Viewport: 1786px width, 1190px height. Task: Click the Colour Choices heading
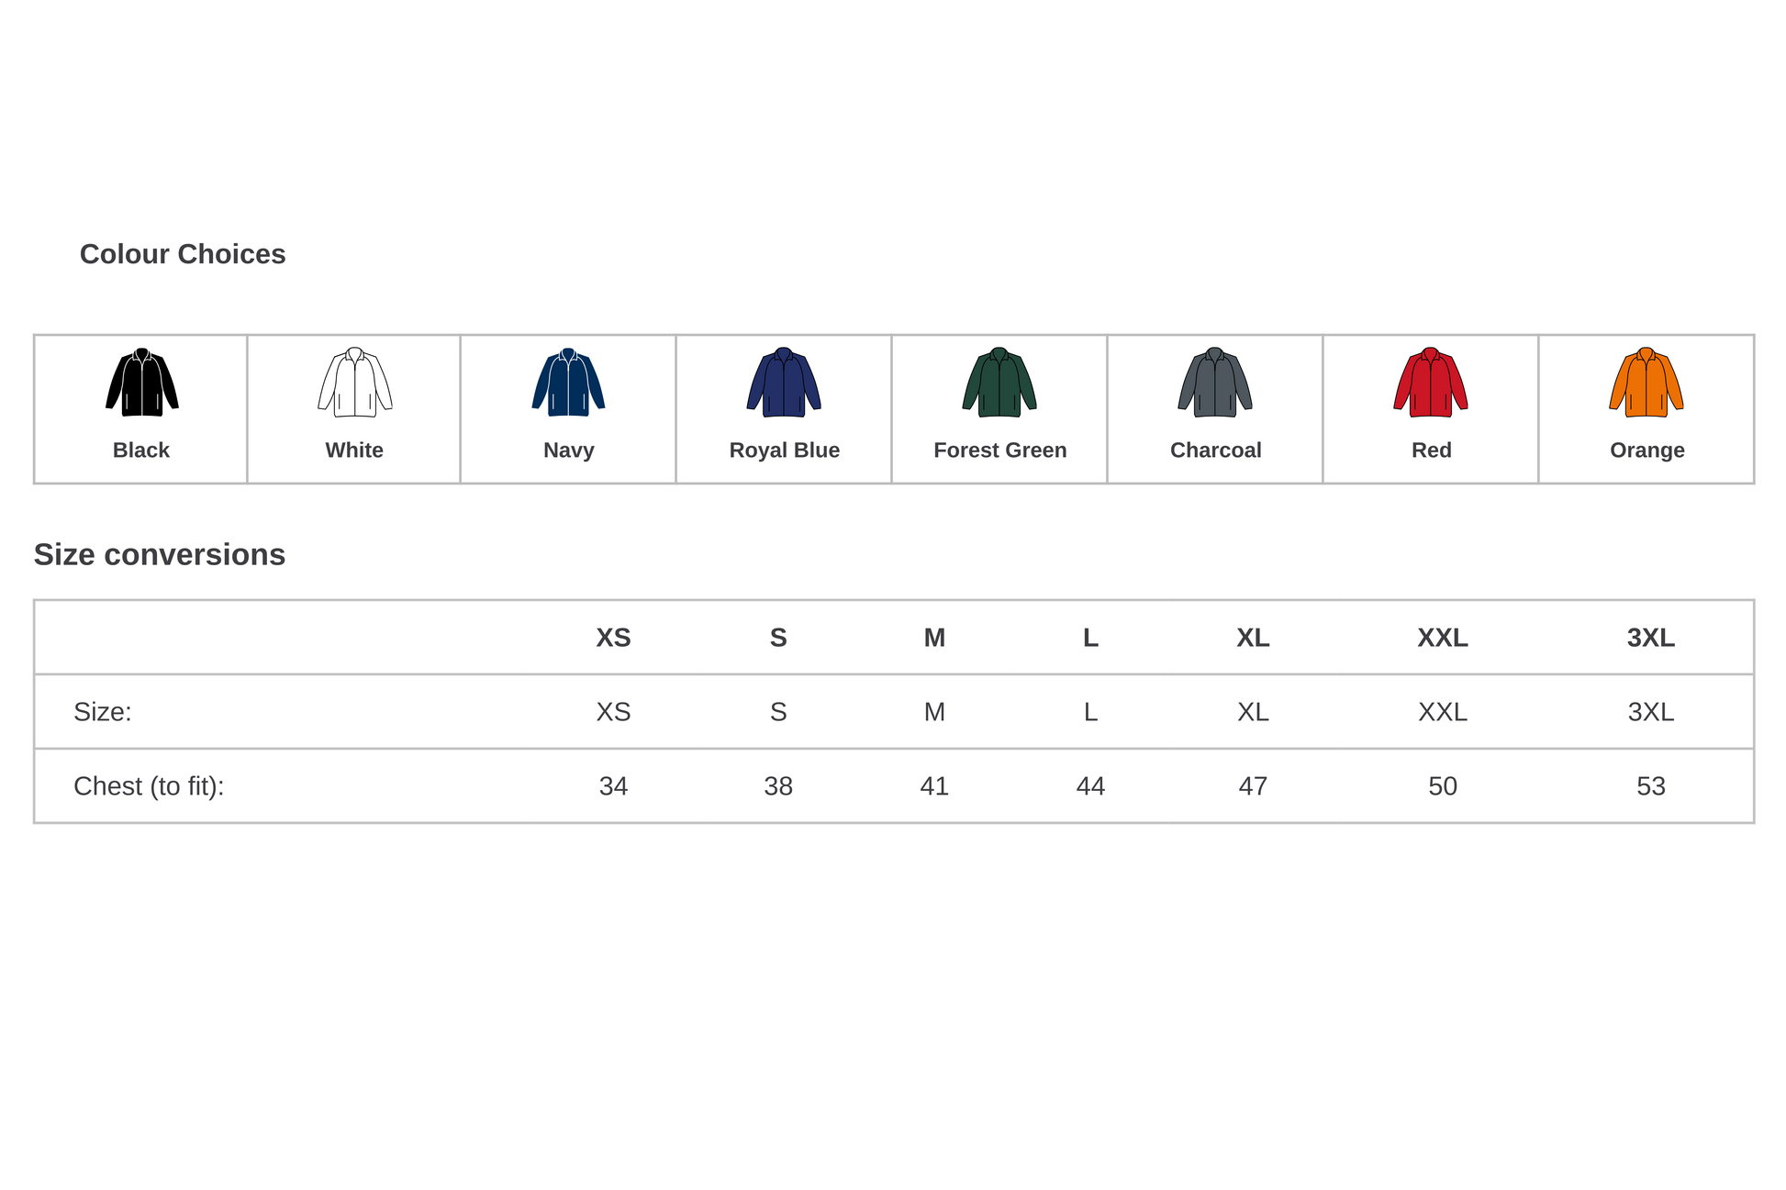click(183, 254)
